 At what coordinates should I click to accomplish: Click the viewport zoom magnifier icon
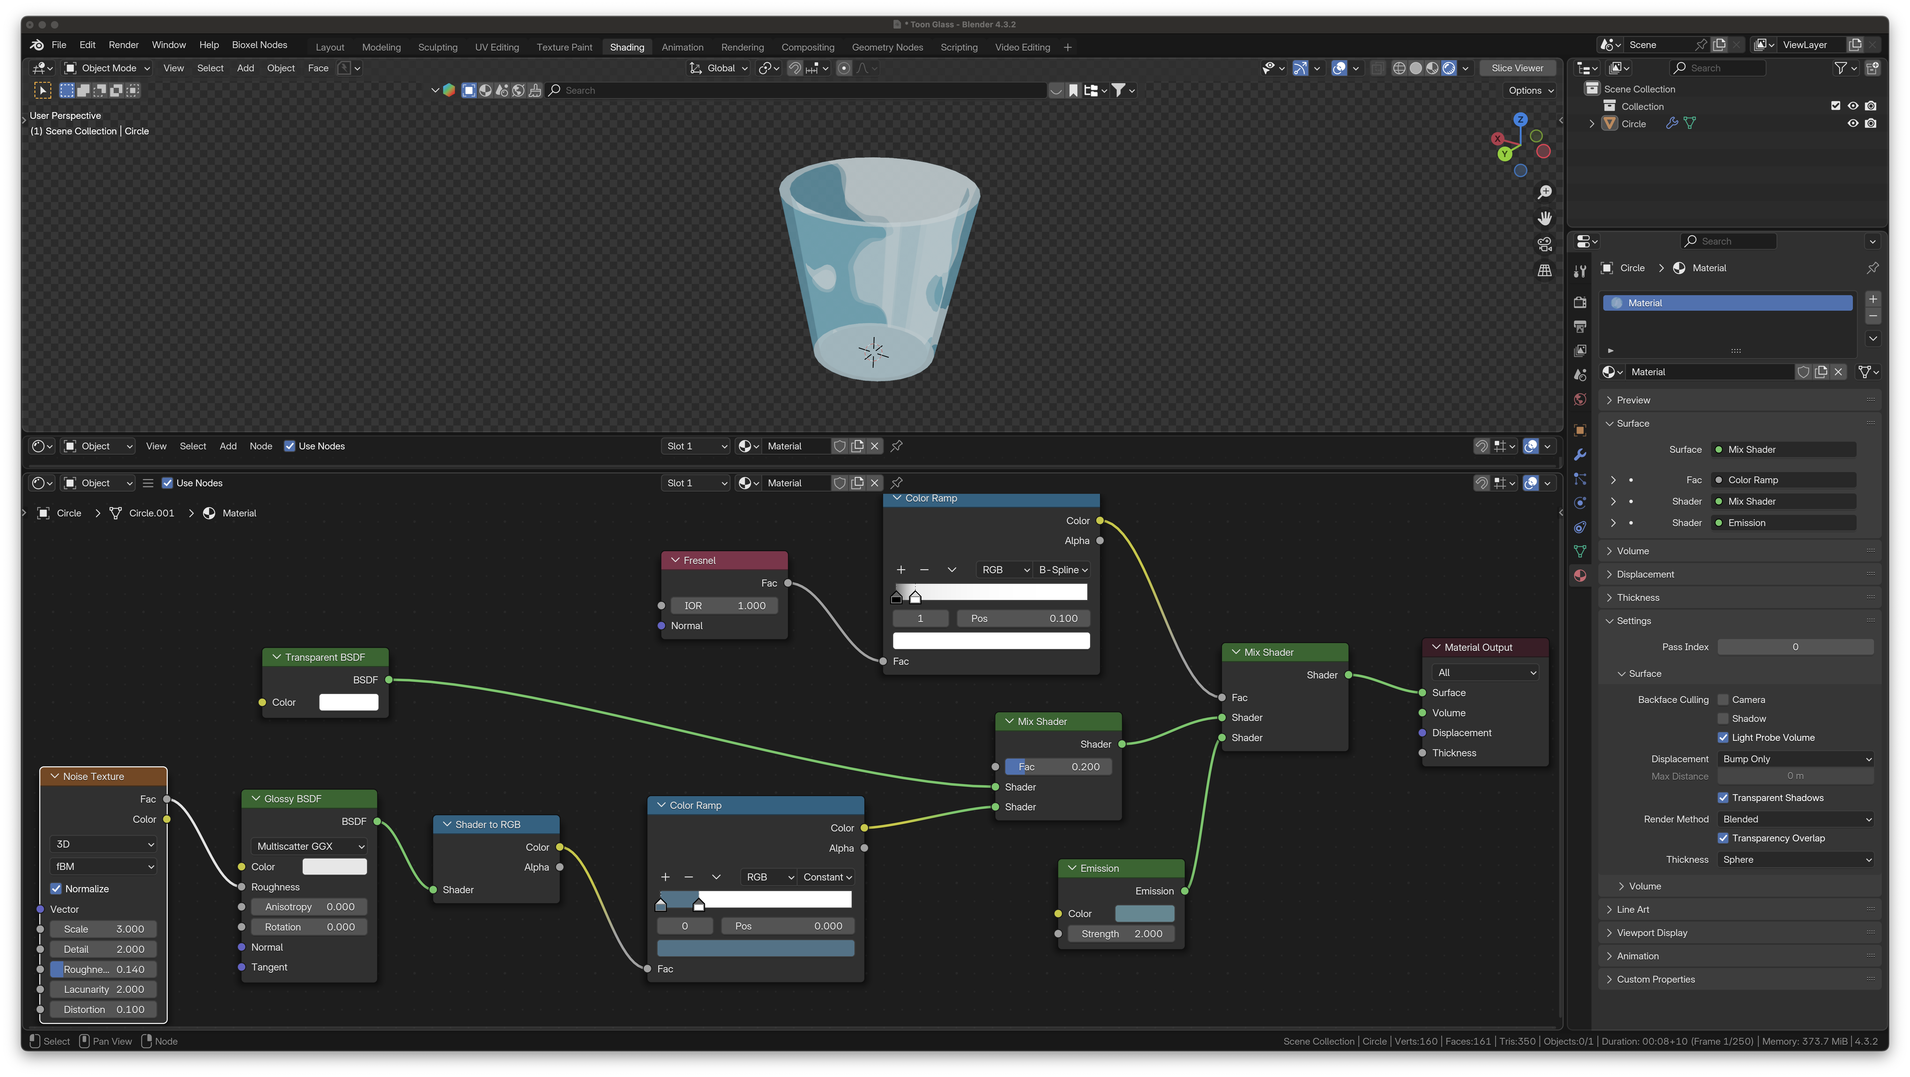1545,193
